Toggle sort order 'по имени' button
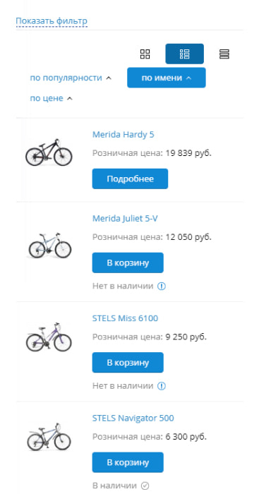This screenshot has width=259, height=494. [x=167, y=78]
